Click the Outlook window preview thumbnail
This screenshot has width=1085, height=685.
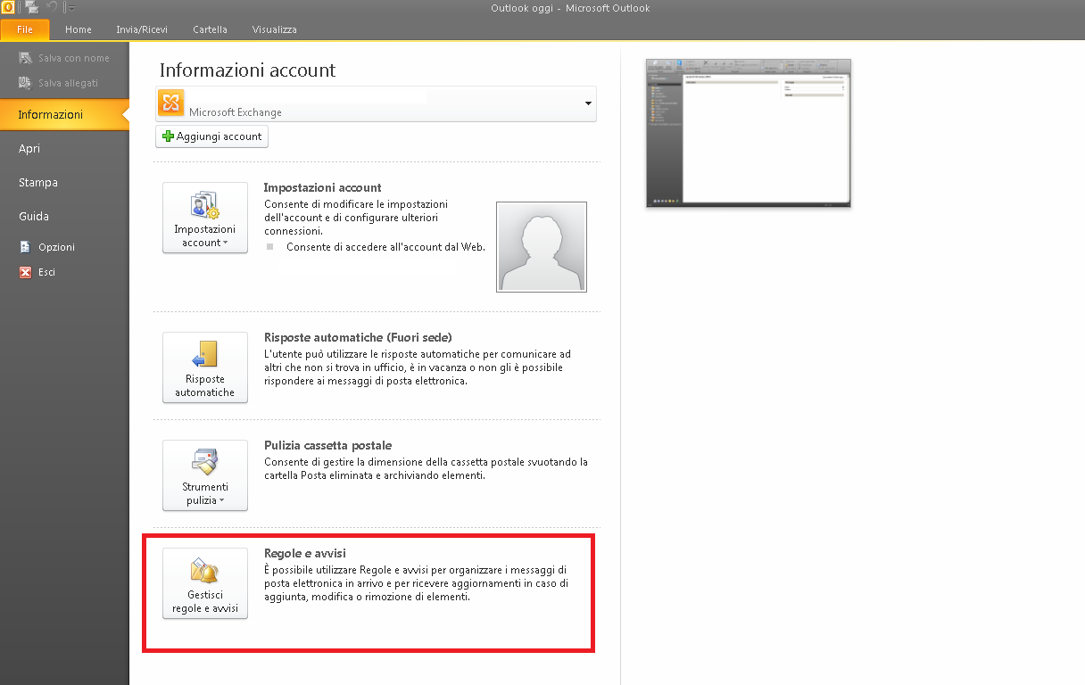749,133
